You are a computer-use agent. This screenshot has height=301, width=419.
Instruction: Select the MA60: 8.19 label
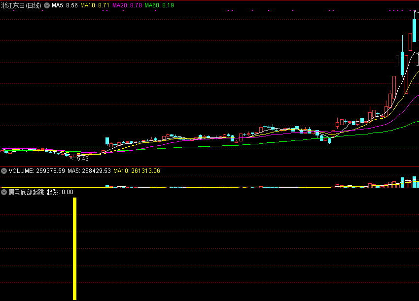159,5
